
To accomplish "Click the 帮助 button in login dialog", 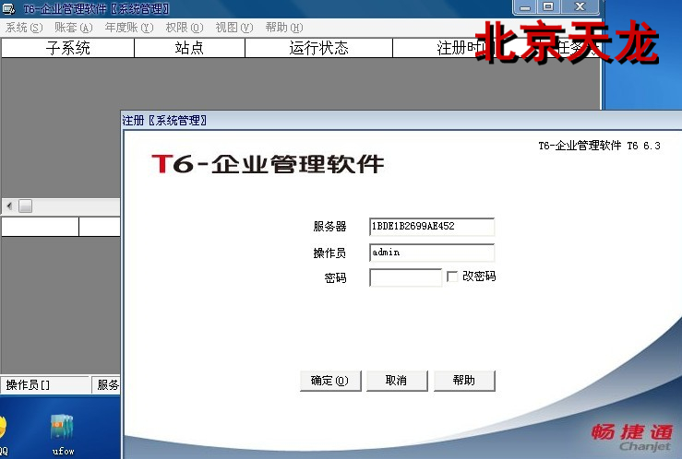I will [x=464, y=381].
